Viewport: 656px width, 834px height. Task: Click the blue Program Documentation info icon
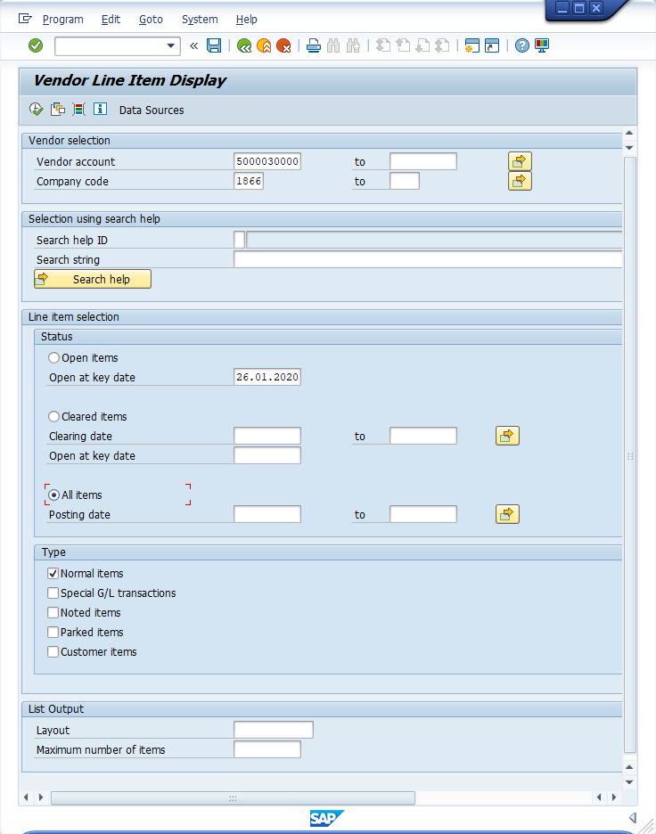coord(100,110)
